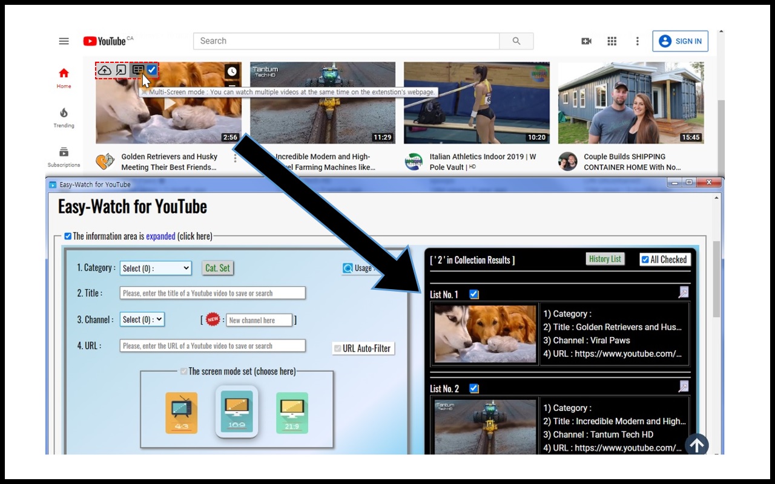Image resolution: width=775 pixels, height=484 pixels.
Task: Toggle the blue checkbox on the retriever thumbnail overlay
Action: tap(152, 70)
